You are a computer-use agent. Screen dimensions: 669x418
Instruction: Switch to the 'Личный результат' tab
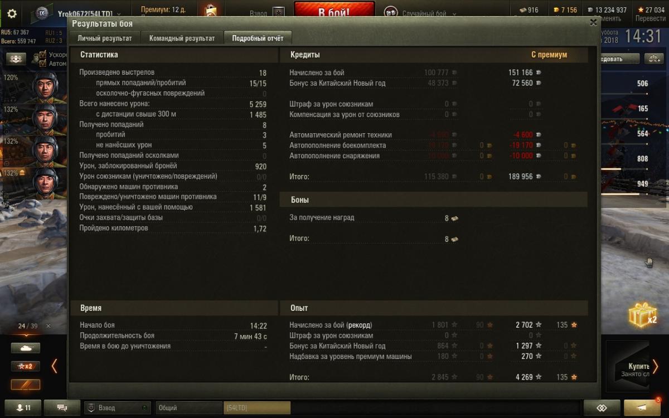(x=105, y=38)
